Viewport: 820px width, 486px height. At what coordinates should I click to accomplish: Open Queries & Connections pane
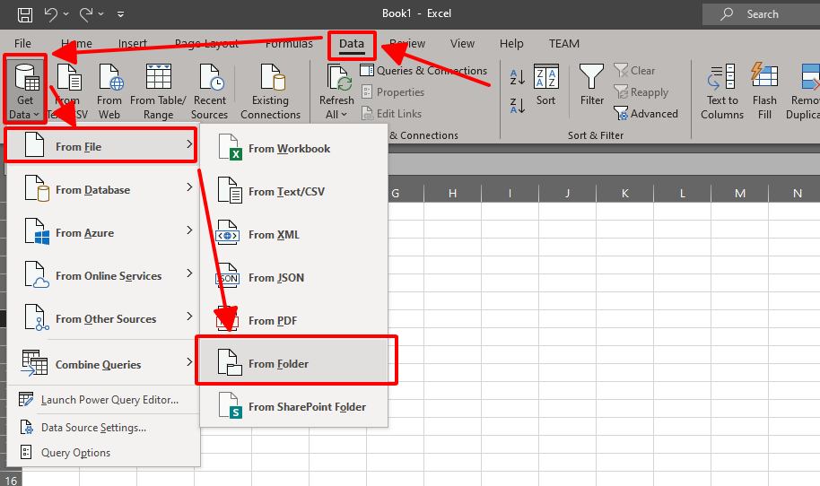coord(423,71)
